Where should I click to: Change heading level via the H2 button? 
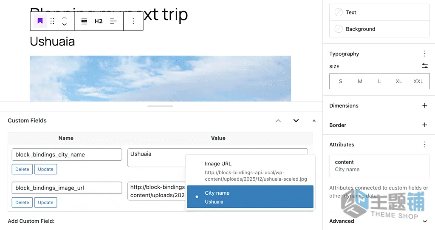click(99, 21)
